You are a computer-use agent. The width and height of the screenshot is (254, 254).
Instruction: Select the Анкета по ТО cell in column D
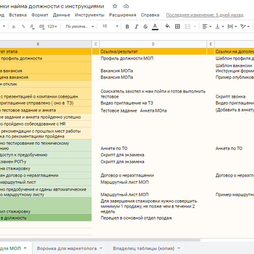tap(153, 145)
